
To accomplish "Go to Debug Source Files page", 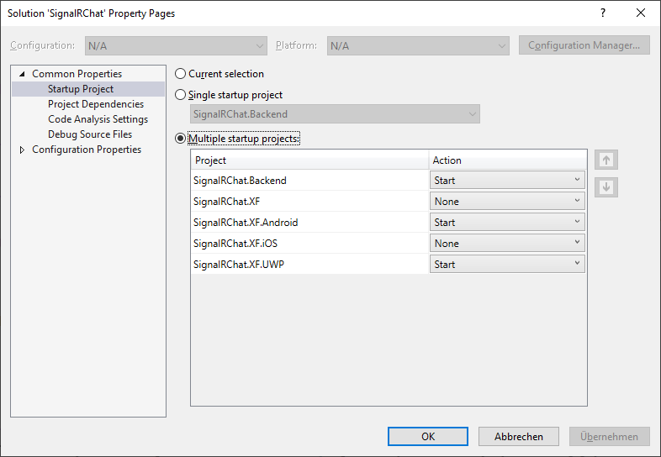I will click(x=89, y=134).
